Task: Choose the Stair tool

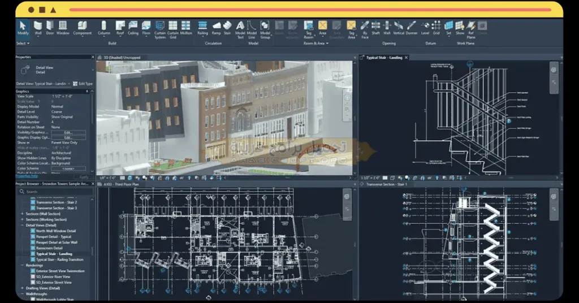Action: (x=227, y=28)
